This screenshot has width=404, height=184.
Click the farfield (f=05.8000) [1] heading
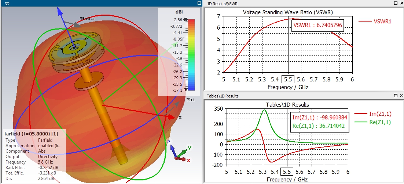pos(31,134)
